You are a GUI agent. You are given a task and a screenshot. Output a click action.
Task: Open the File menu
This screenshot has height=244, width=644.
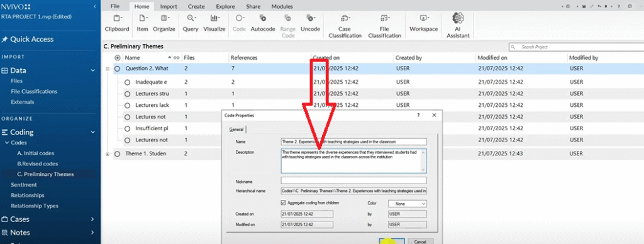[115, 6]
